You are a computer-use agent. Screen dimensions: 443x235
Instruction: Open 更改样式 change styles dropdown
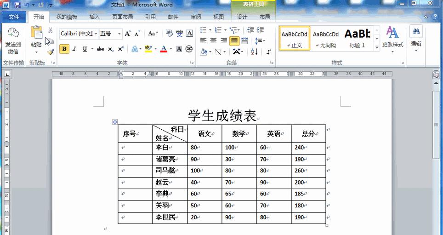click(393, 40)
